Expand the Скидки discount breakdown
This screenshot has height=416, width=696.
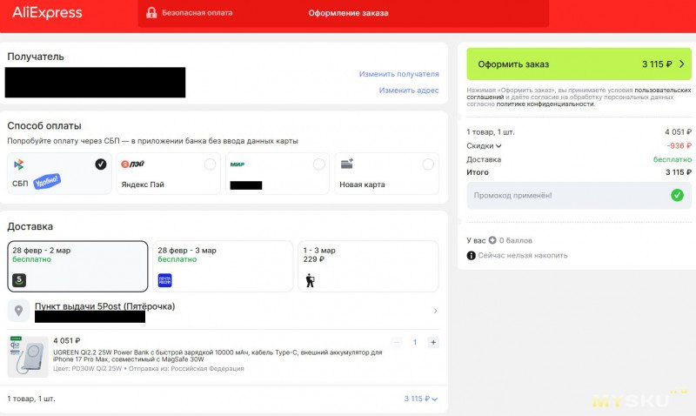[x=485, y=146]
